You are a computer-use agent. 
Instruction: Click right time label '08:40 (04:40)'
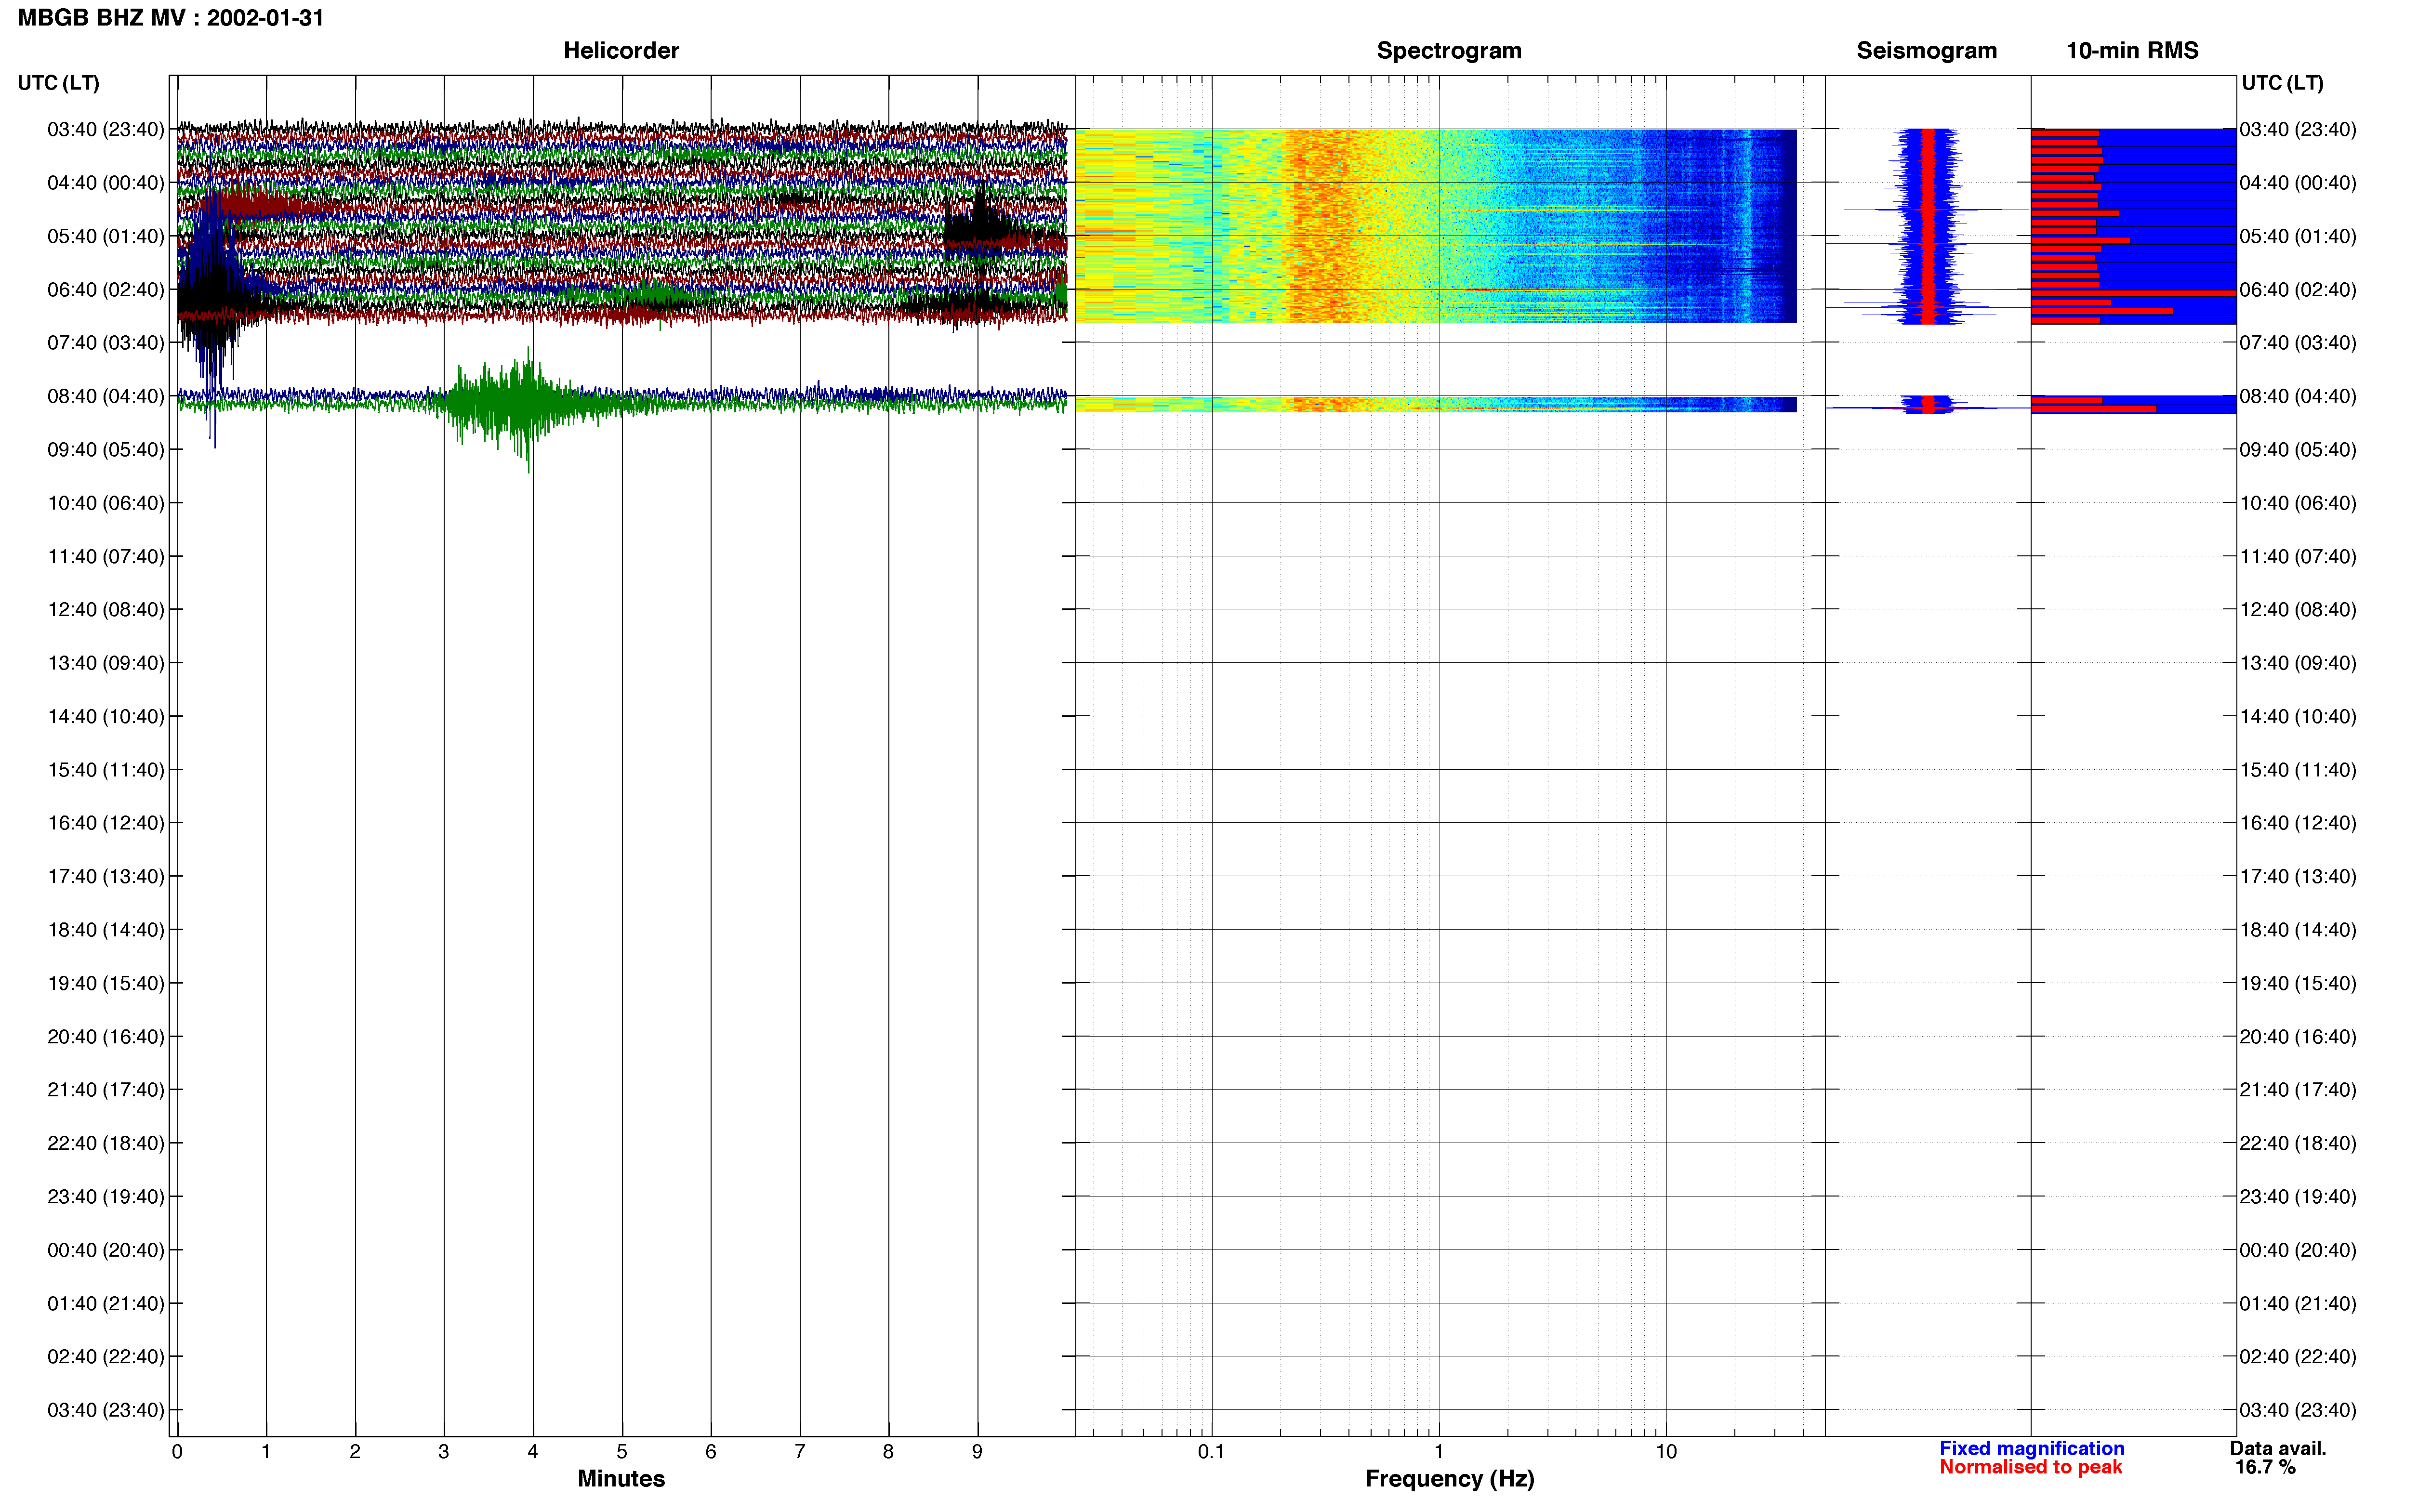(x=2298, y=396)
